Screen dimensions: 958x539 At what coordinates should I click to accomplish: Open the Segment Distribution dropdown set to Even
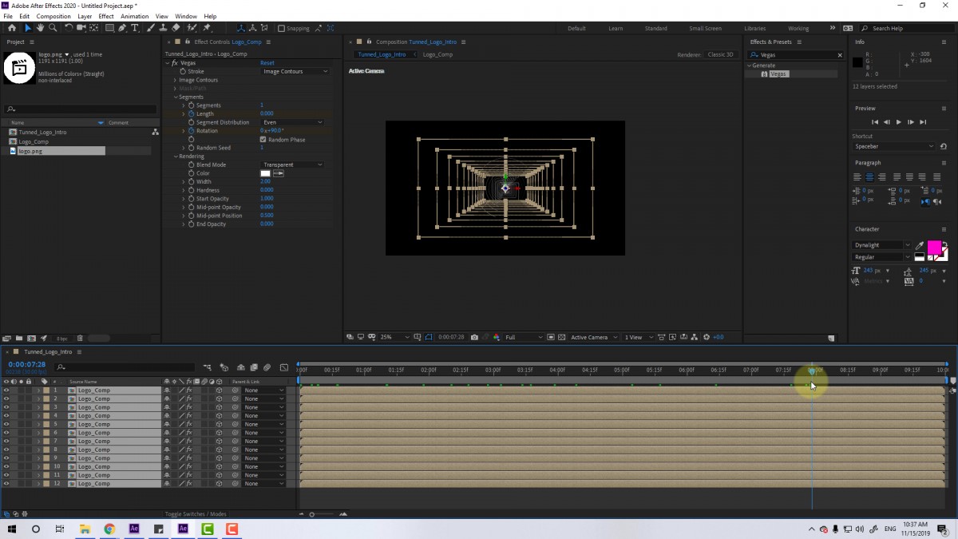click(x=292, y=122)
